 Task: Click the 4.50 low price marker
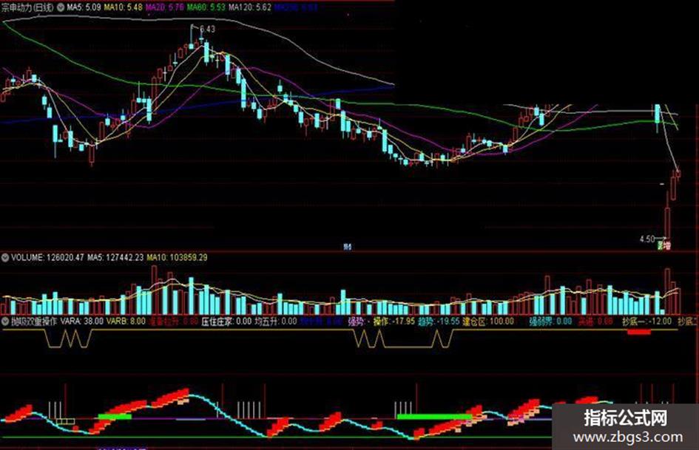pos(647,239)
